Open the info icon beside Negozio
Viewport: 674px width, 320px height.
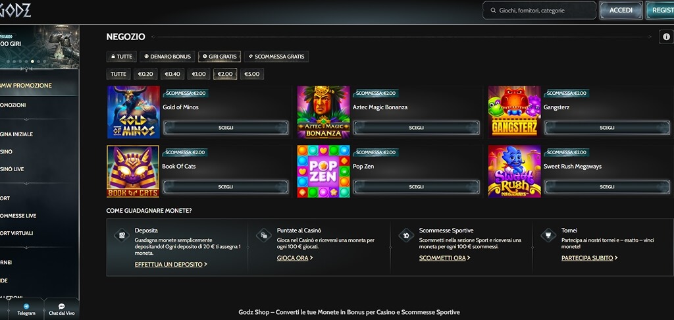(666, 37)
